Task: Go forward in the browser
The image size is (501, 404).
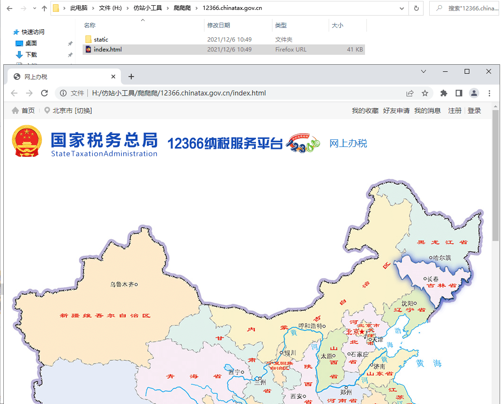Action: coord(29,93)
